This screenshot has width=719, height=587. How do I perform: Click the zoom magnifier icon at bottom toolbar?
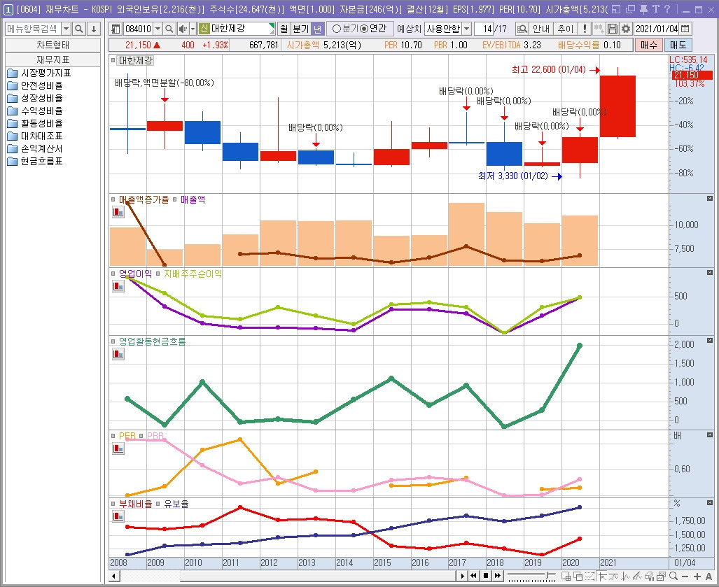[x=673, y=576]
